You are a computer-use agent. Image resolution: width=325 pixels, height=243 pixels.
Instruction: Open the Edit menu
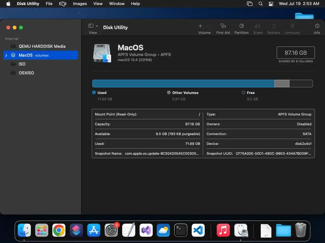coord(63,4)
